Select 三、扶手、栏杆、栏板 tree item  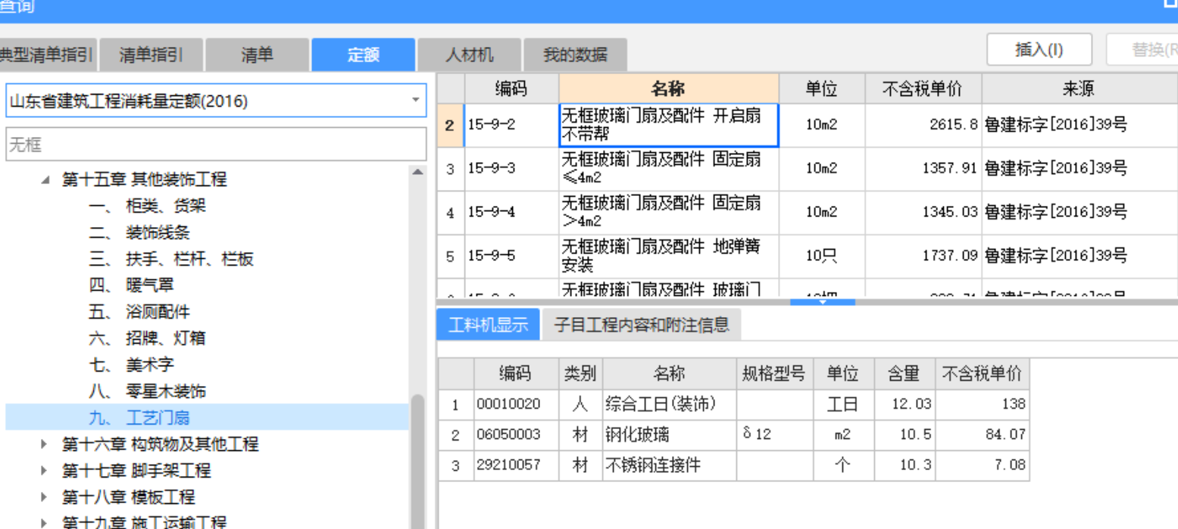pos(171,259)
